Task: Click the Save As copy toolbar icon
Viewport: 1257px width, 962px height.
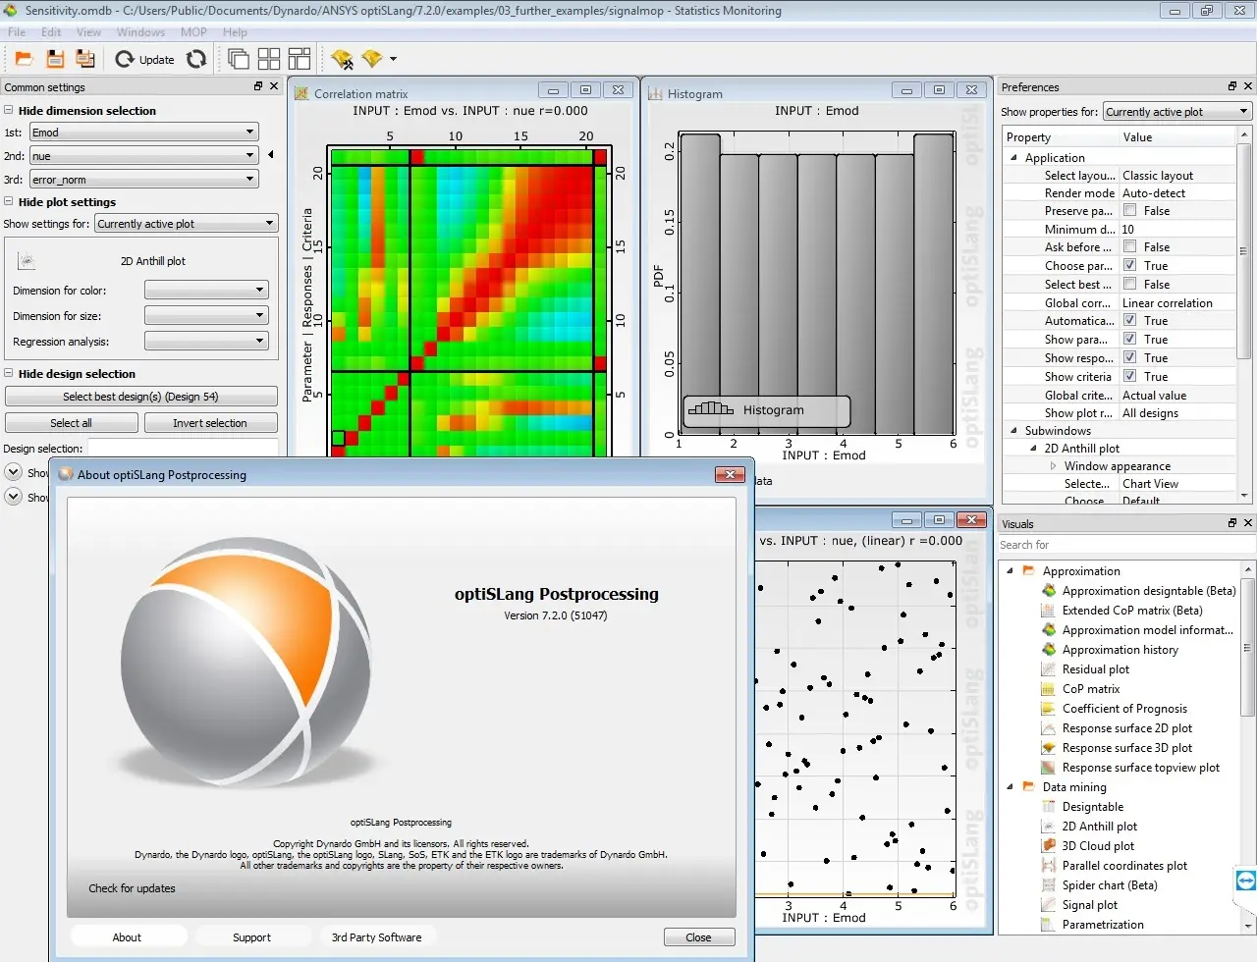Action: [x=85, y=59]
